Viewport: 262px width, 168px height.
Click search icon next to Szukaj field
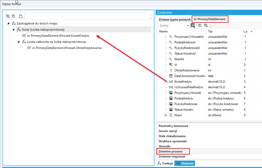coord(193,25)
